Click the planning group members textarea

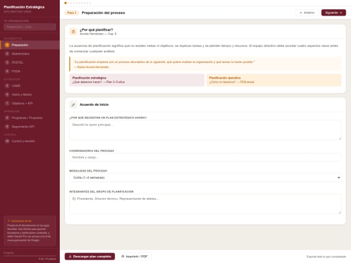[x=205, y=204]
